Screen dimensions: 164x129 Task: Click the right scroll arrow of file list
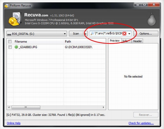104,107
